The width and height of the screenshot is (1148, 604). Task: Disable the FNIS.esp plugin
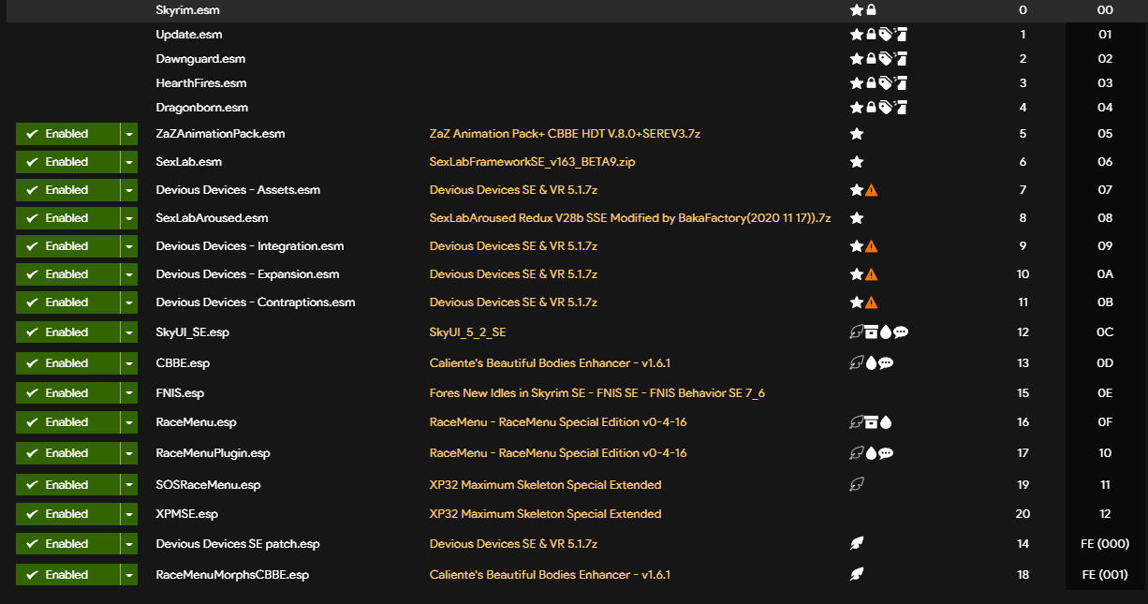tap(67, 393)
